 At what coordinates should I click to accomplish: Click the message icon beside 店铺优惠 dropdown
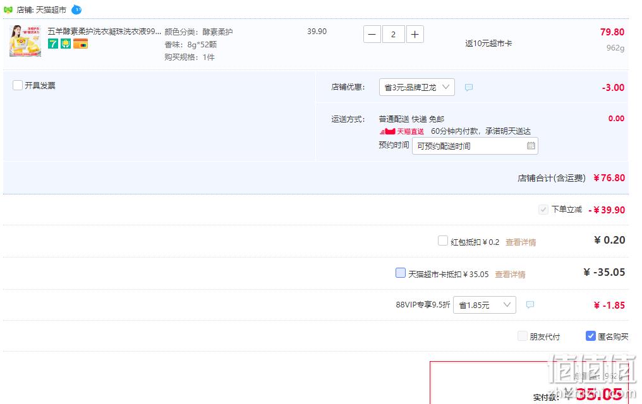[x=469, y=87]
